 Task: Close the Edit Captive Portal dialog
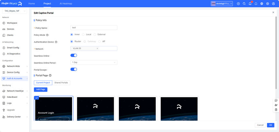pos(273,12)
